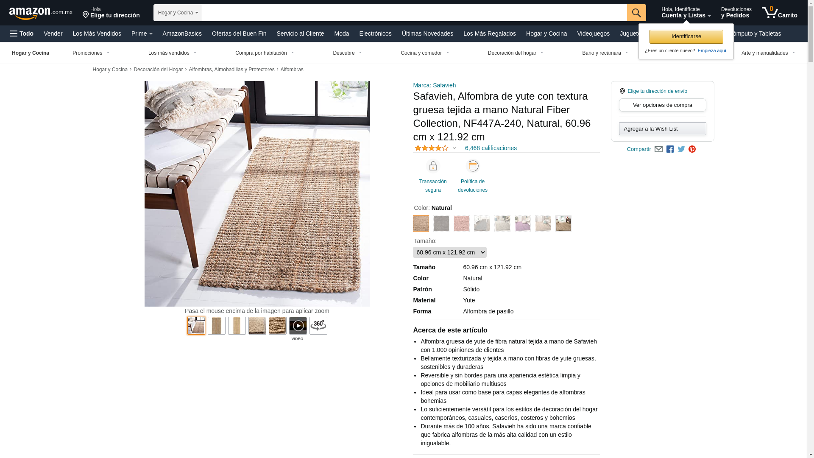Expand the Hogar y Cocina search category dropdown
814x458 pixels.
(x=178, y=13)
